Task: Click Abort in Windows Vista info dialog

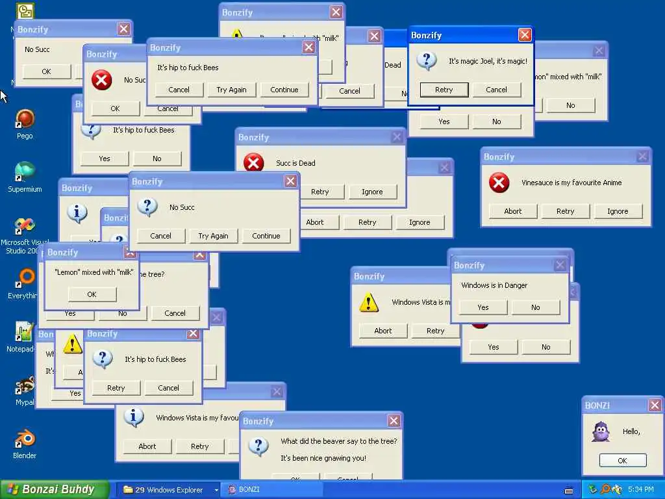Action: (x=147, y=446)
